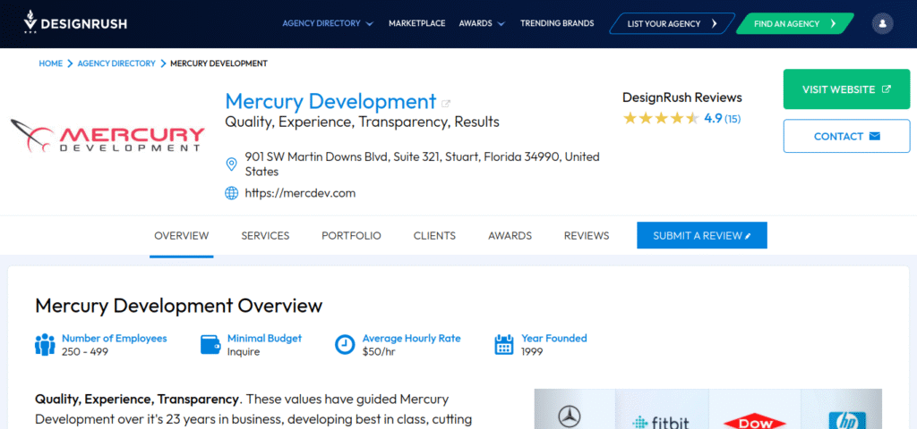Expand the Agency Directory dropdown menu
Screen dimensions: 917x429
(328, 23)
